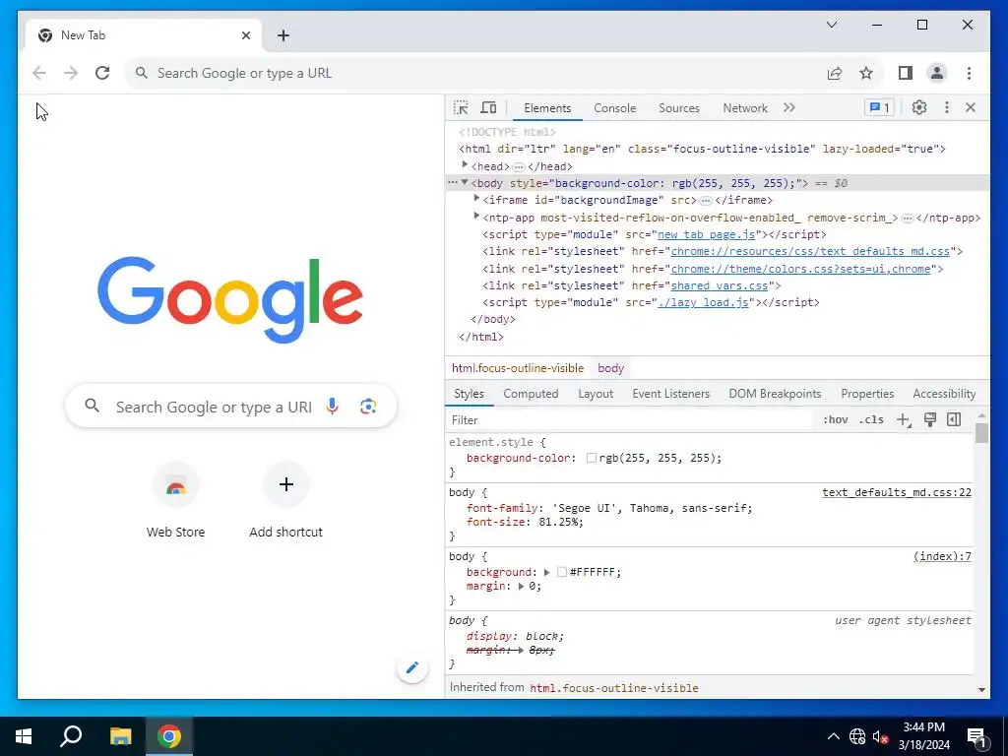The width and height of the screenshot is (1008, 756).
Task: Toggle the device toolbar icon
Action: click(x=488, y=108)
